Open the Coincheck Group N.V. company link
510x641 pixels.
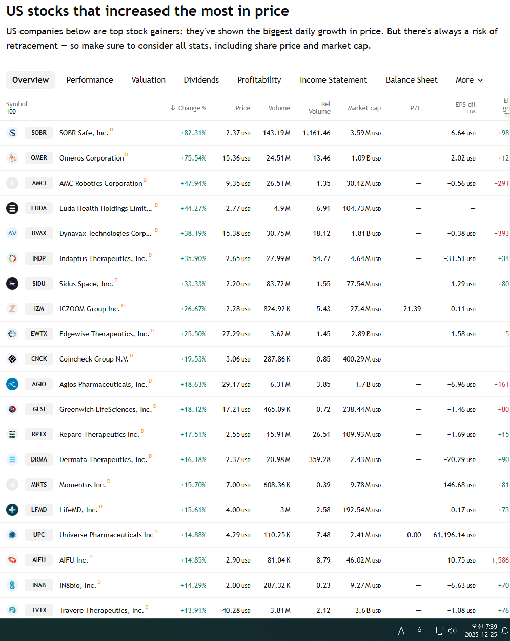pos(94,359)
